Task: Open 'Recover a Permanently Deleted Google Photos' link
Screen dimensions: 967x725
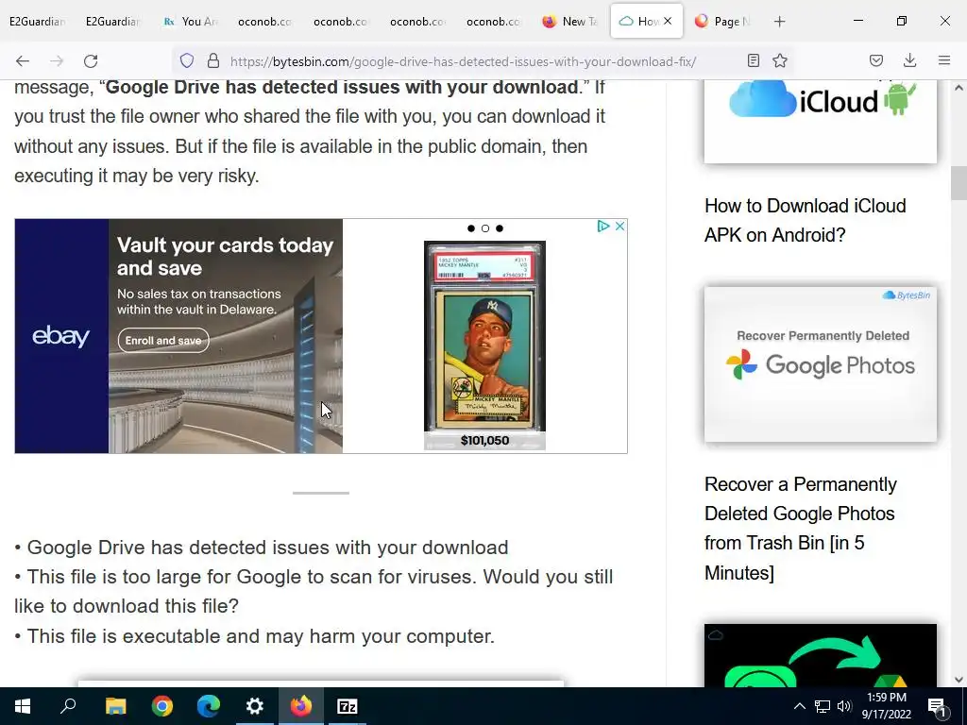Action: pyautogui.click(x=801, y=529)
